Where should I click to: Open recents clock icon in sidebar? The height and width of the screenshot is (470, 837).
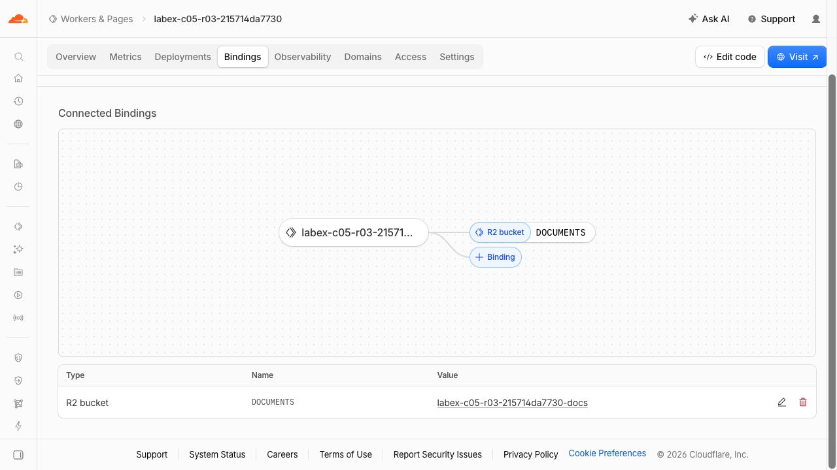pyautogui.click(x=18, y=101)
